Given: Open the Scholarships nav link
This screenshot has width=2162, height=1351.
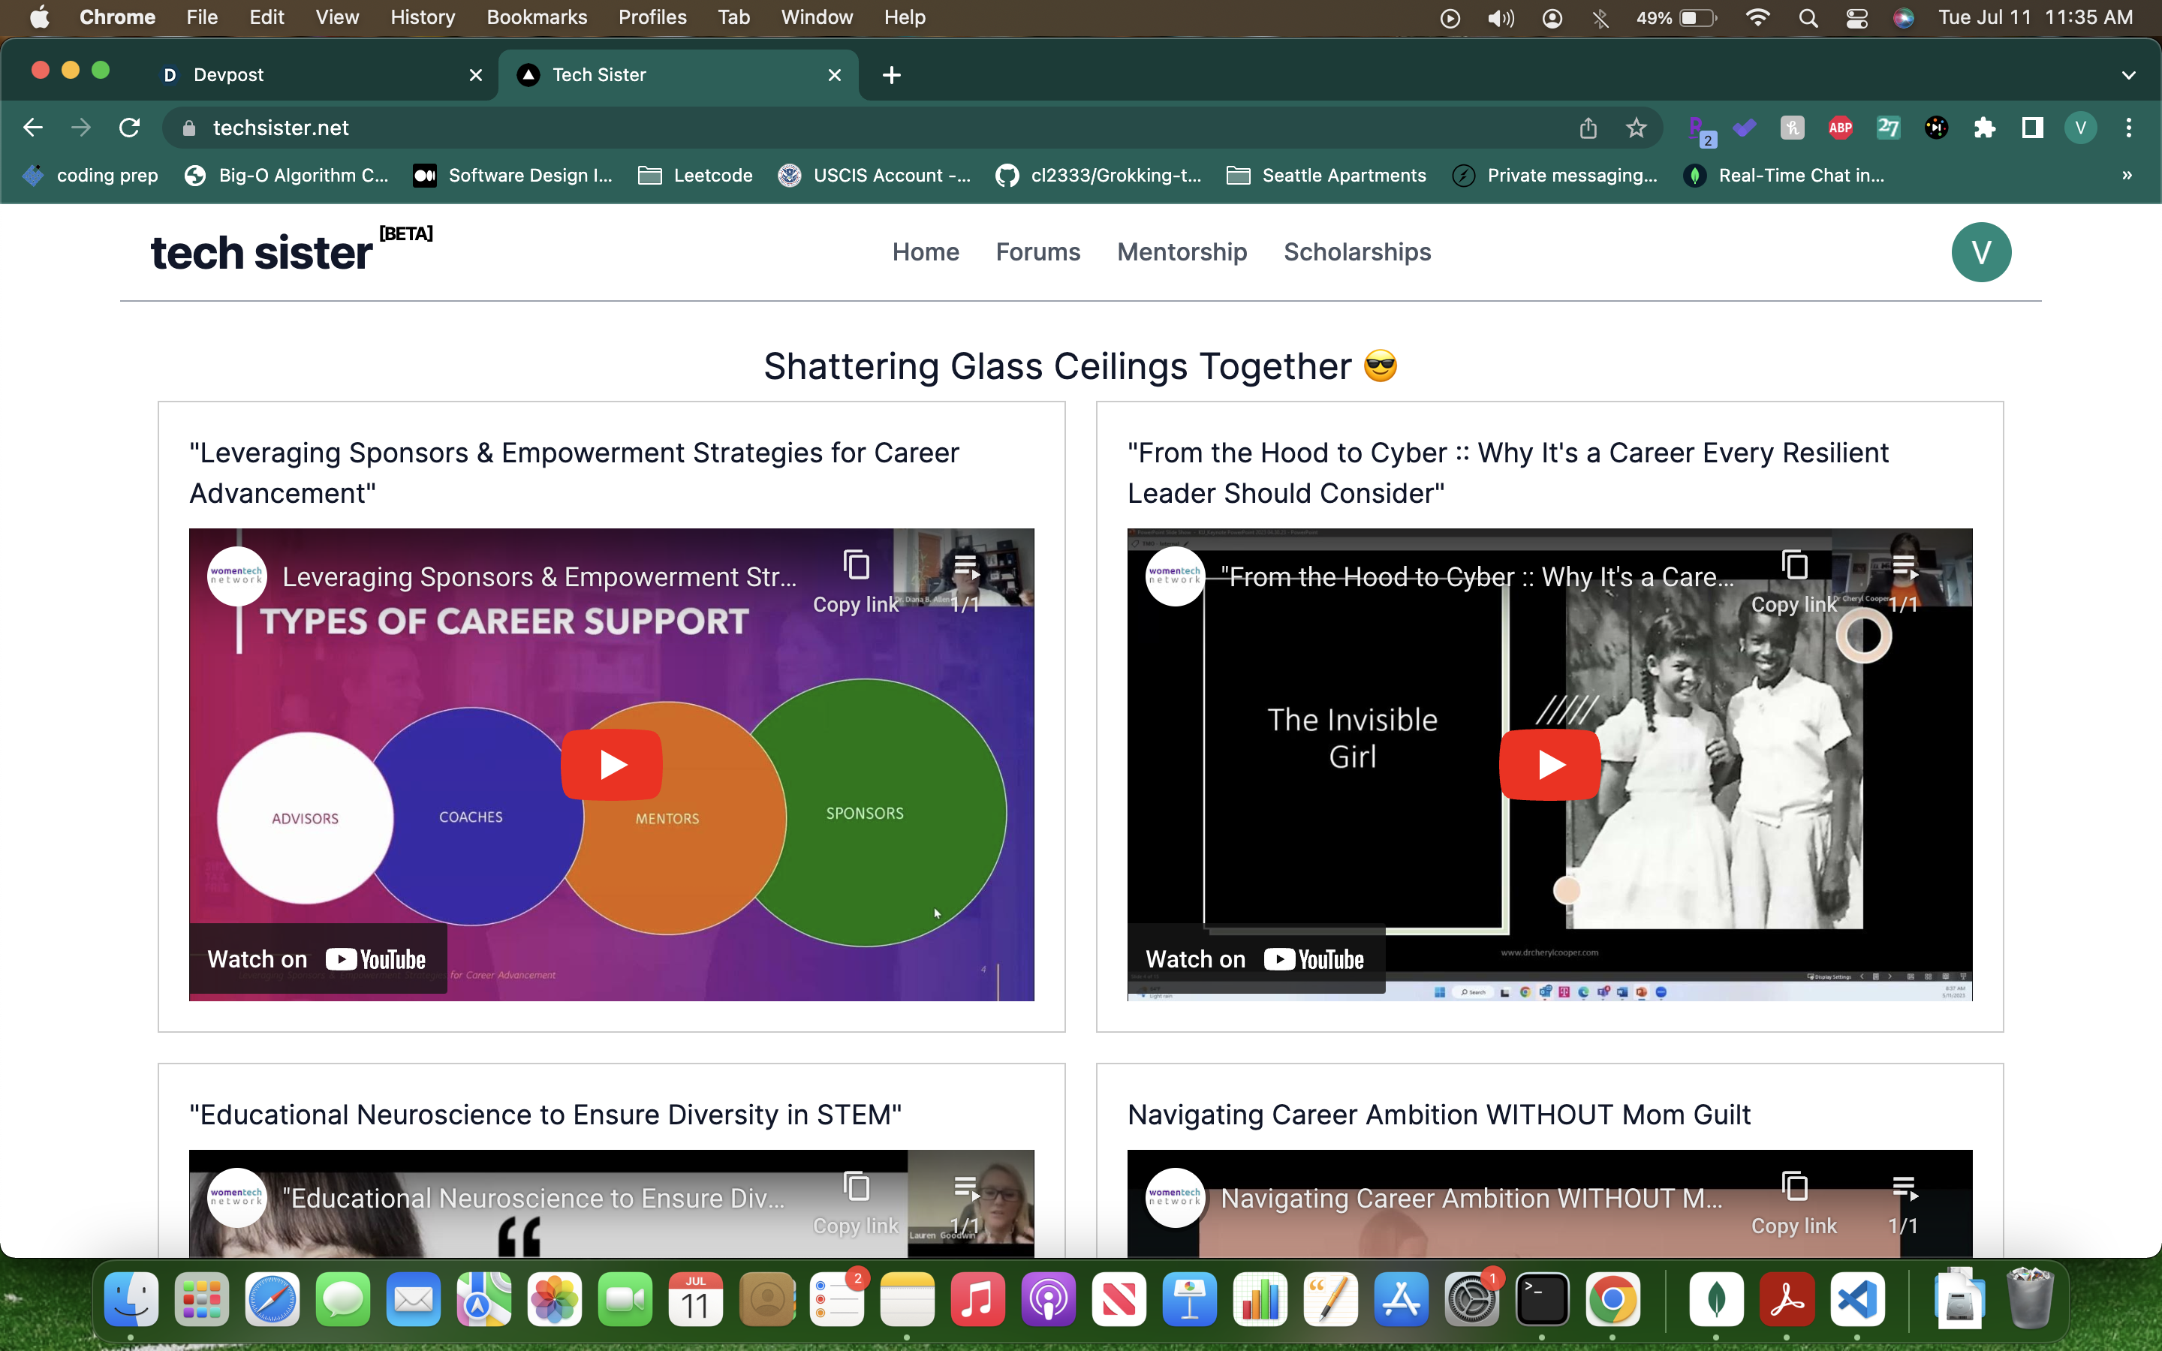Looking at the screenshot, I should [1357, 252].
